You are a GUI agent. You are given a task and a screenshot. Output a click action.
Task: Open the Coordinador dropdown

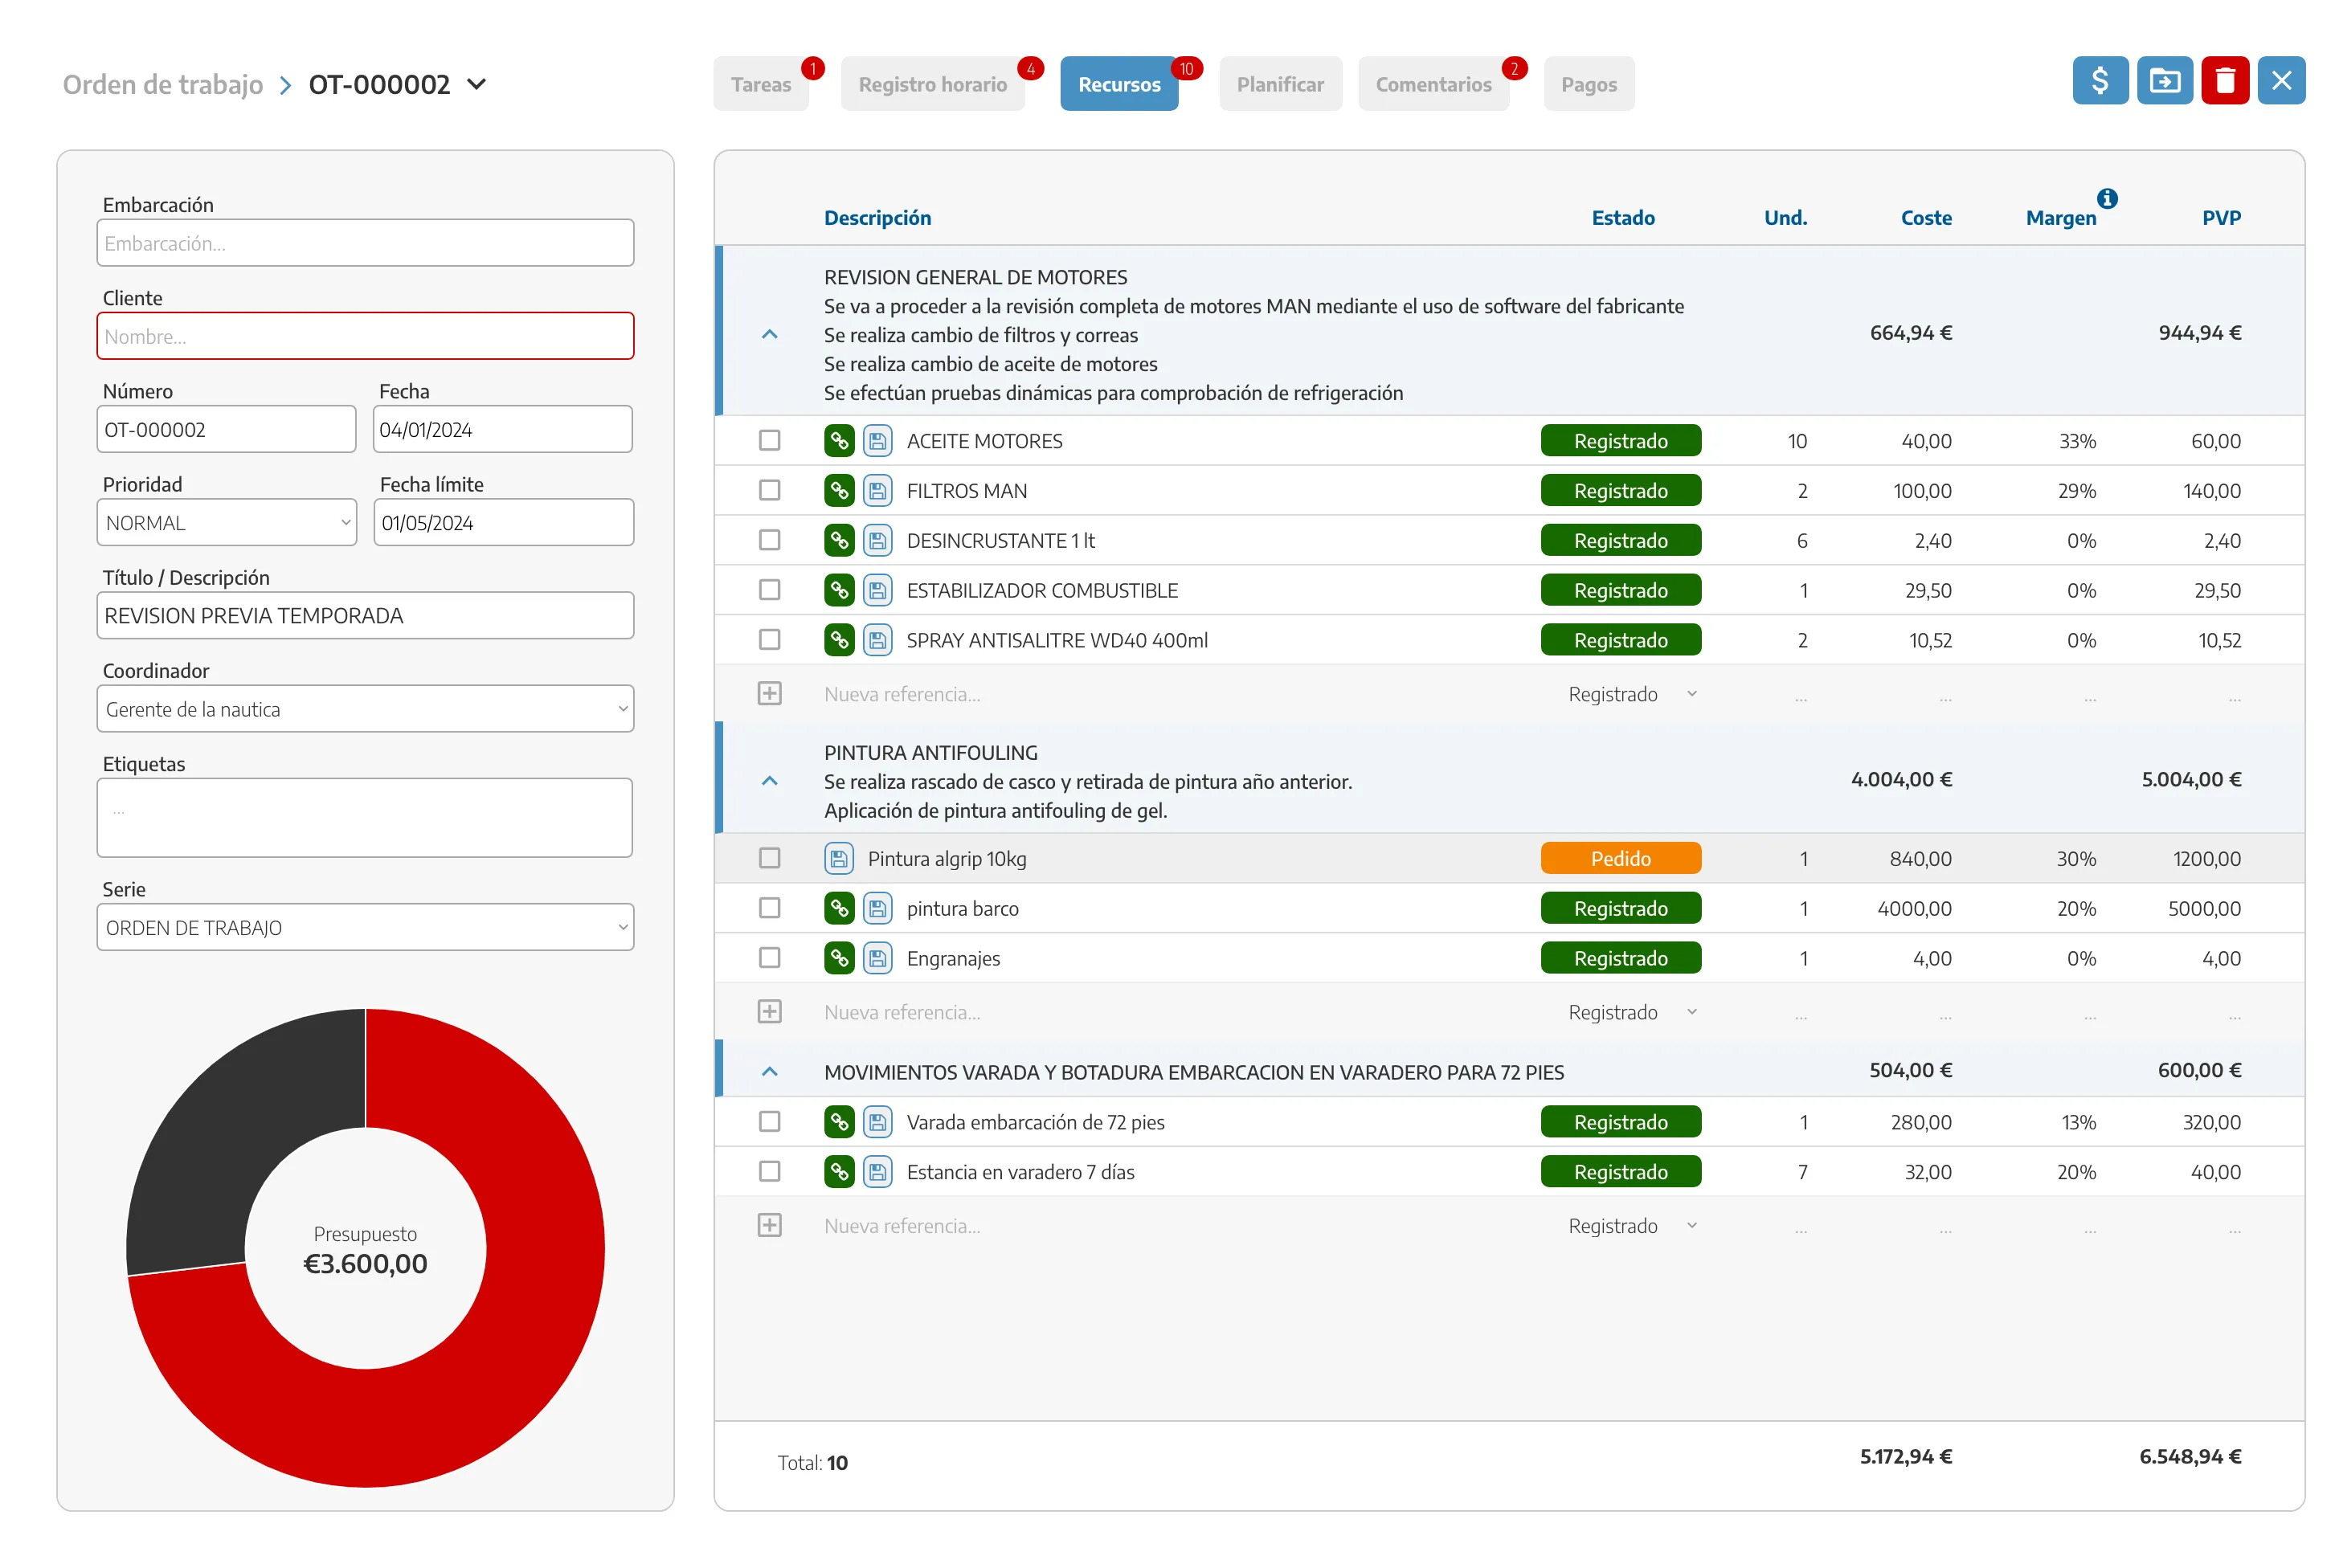click(365, 710)
